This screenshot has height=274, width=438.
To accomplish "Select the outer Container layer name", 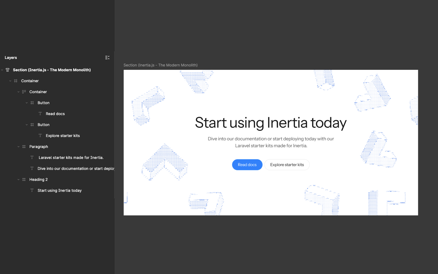I will pos(30,81).
